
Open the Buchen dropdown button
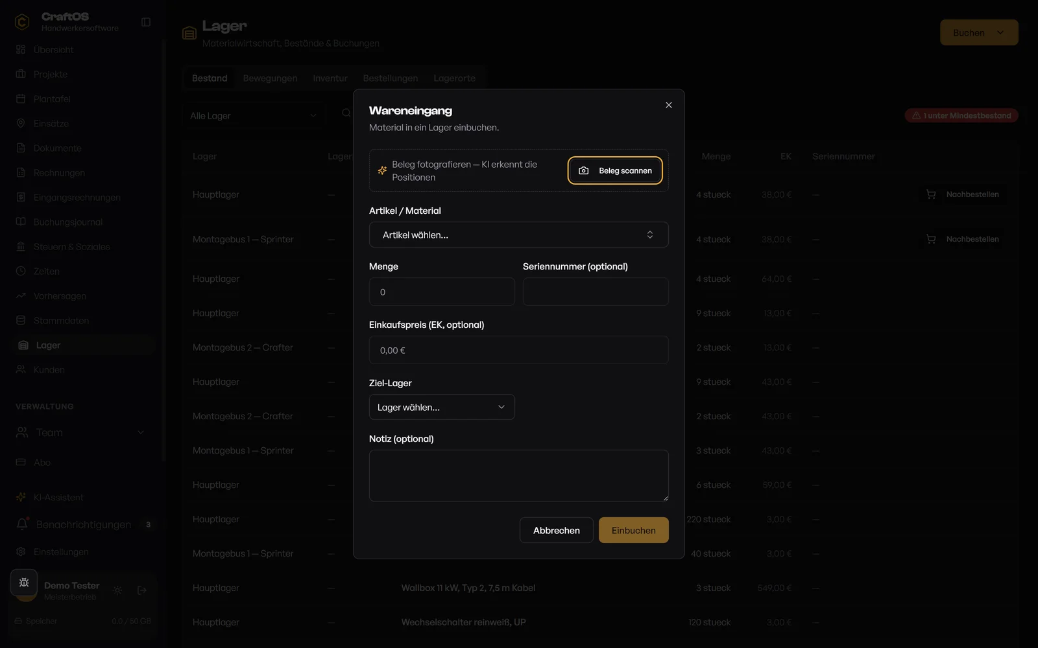pos(979,32)
